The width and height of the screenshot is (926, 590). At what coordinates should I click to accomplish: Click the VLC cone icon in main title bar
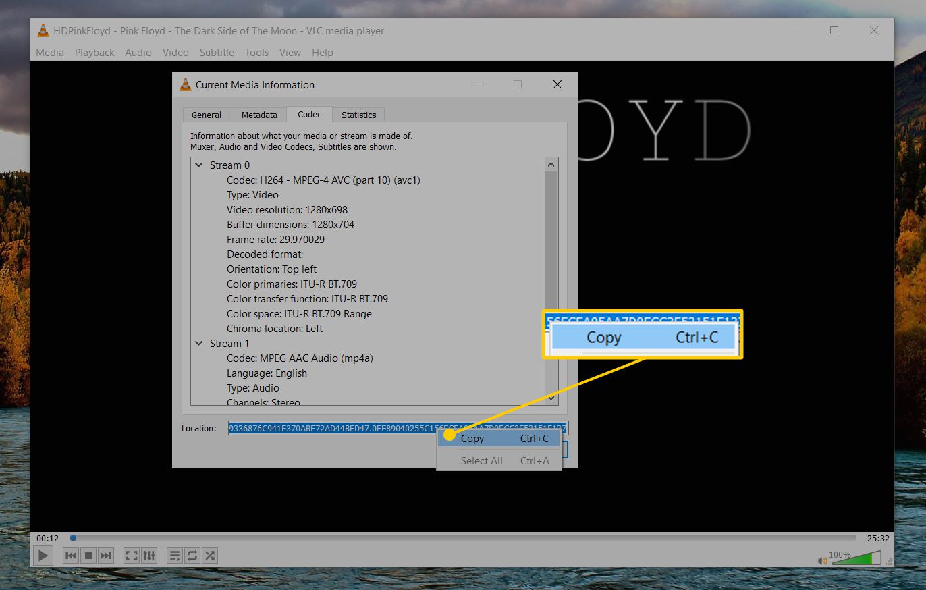[43, 30]
